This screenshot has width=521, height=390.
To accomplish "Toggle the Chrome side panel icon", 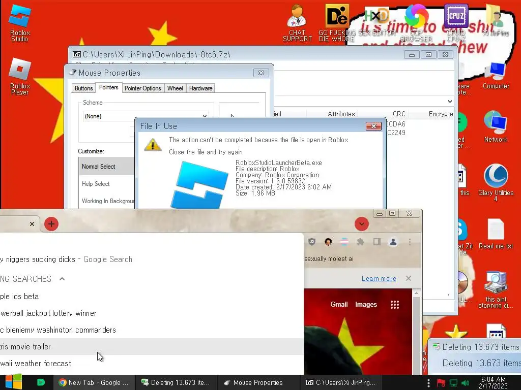I will click(377, 242).
